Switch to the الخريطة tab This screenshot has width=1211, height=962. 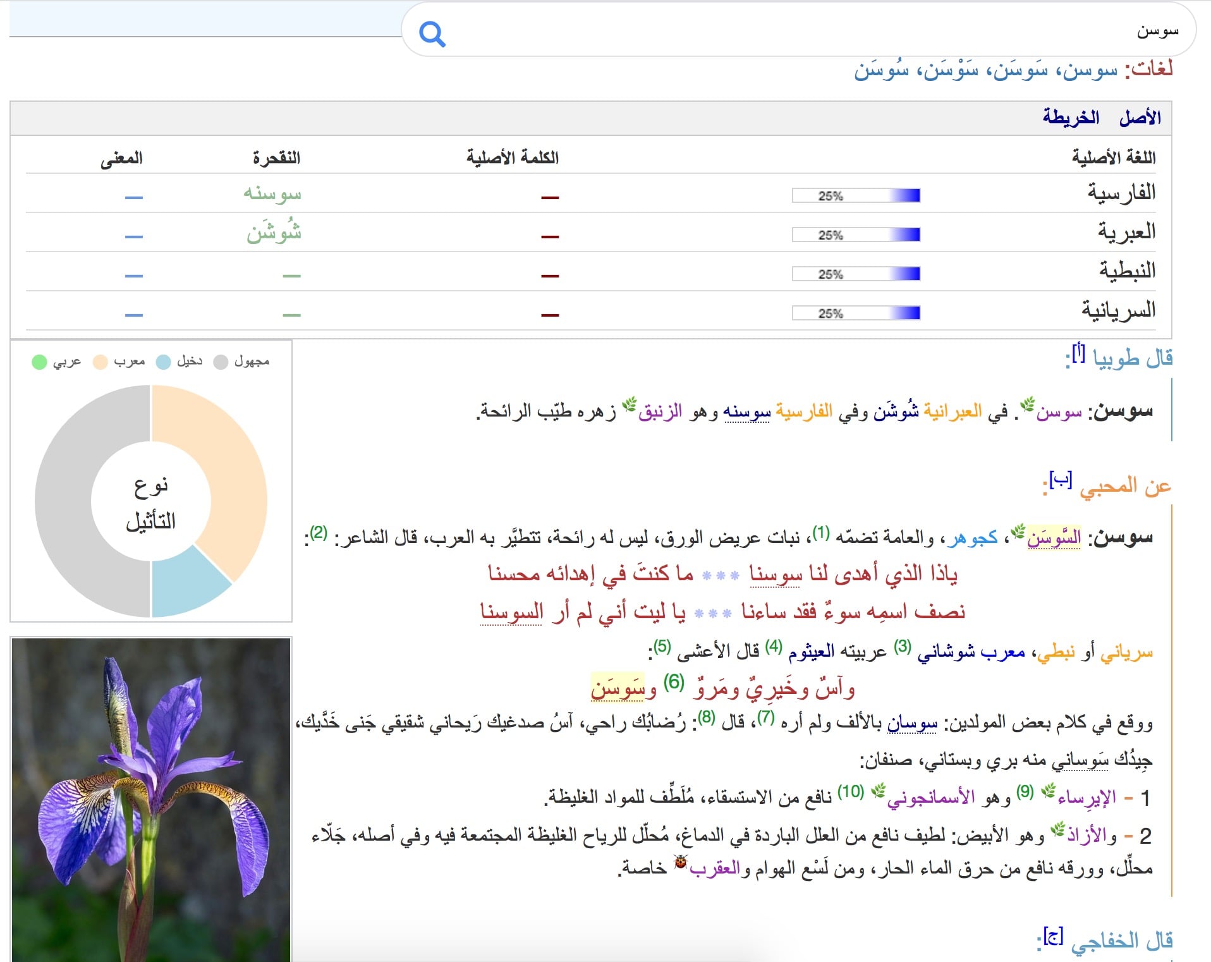pos(1071,118)
